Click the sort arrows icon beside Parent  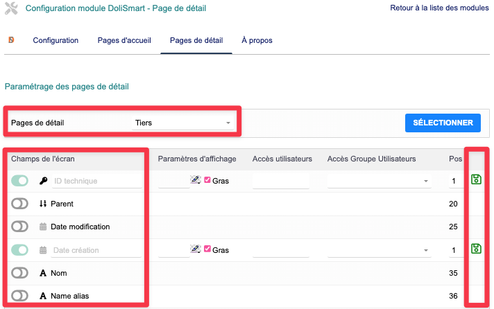43,204
